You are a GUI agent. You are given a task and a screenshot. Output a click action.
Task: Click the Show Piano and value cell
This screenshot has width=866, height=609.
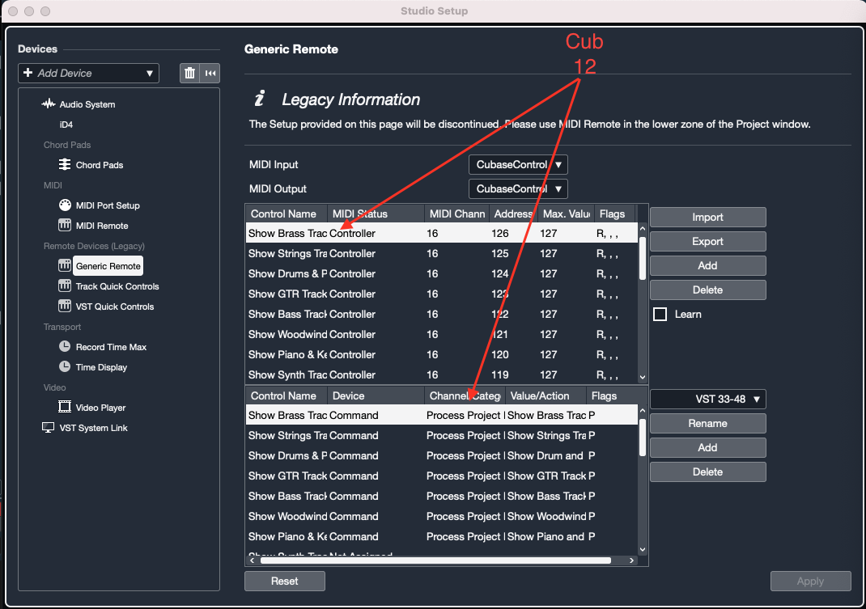[x=545, y=537]
